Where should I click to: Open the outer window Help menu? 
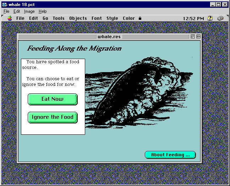click(x=43, y=11)
